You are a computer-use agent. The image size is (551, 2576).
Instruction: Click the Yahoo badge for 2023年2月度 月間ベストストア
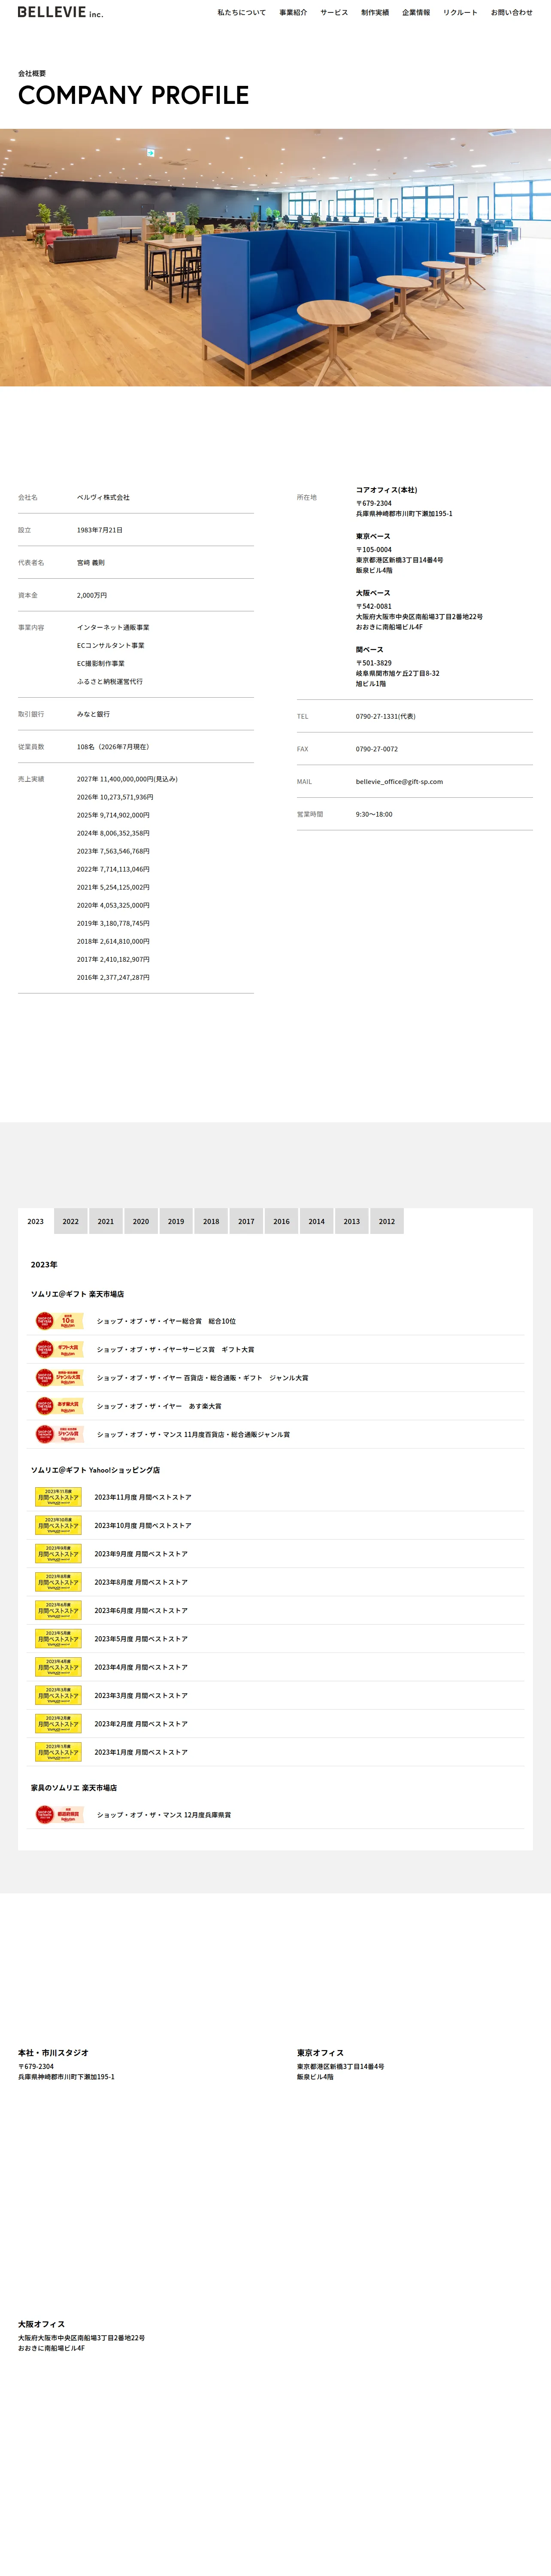coord(58,1724)
